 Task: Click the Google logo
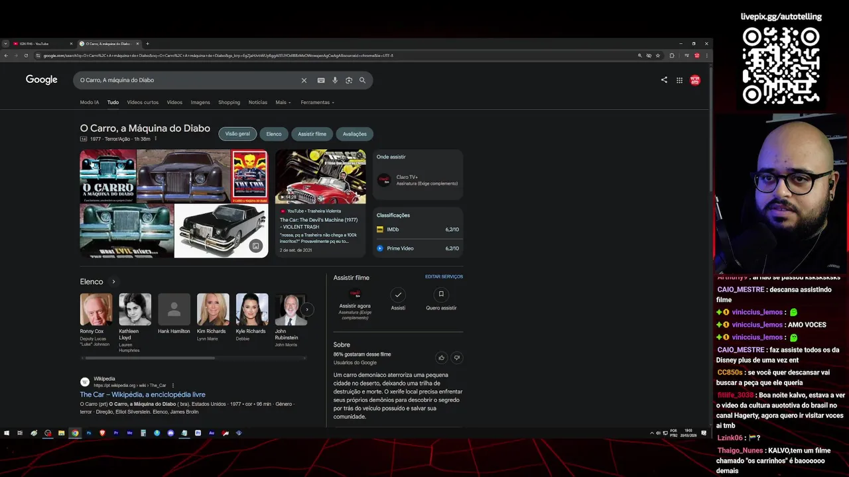[42, 79]
